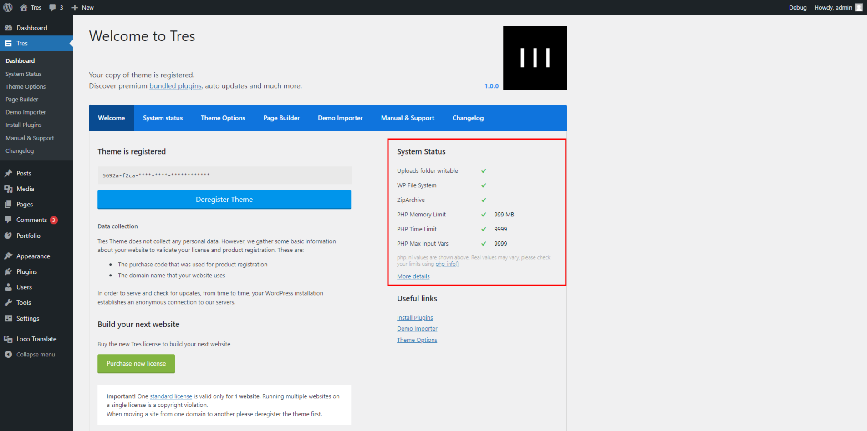Click the 999 MB memory limit value

coord(504,215)
